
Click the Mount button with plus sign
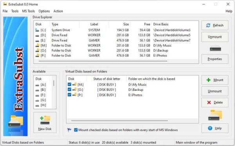[x=215, y=80]
